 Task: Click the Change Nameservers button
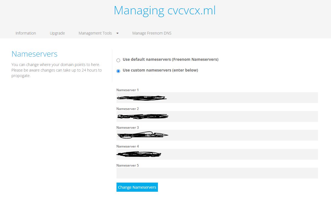coord(137,187)
